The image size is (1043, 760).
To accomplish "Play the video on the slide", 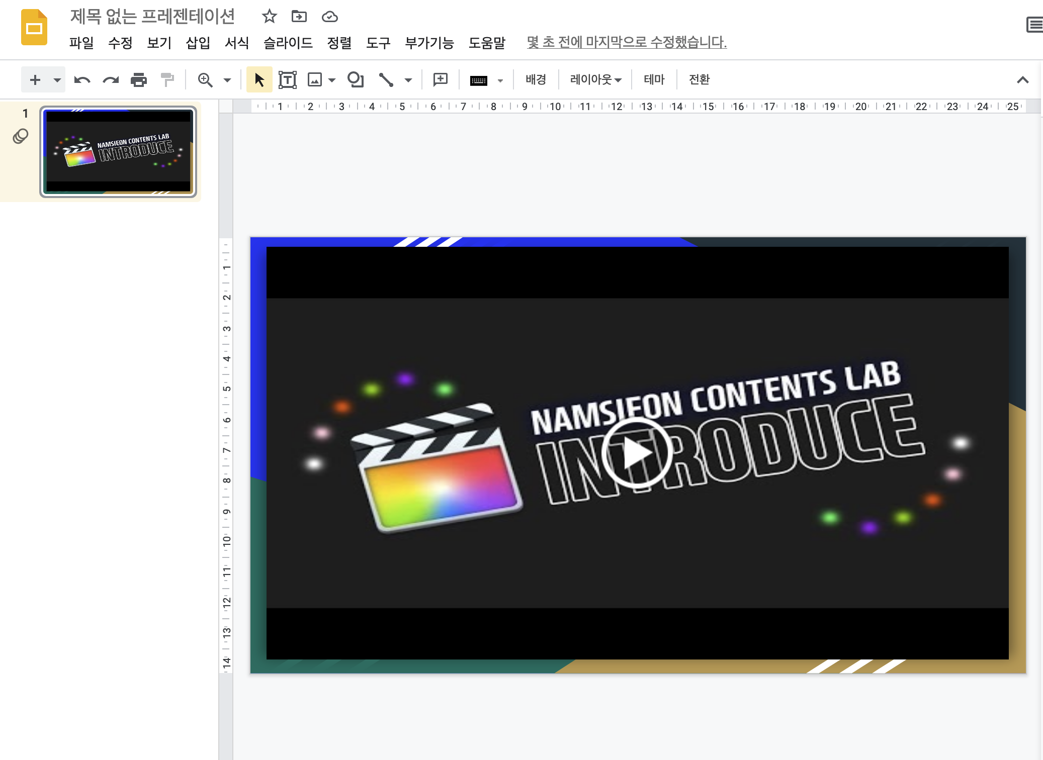I will click(x=637, y=453).
